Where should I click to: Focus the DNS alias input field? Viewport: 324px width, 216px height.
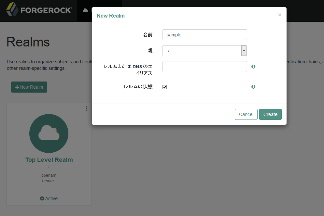coord(204,67)
